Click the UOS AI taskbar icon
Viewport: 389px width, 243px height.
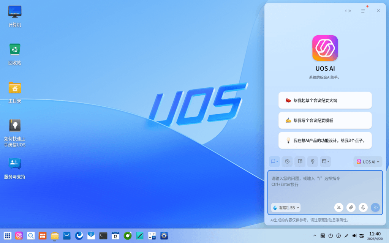point(19,235)
